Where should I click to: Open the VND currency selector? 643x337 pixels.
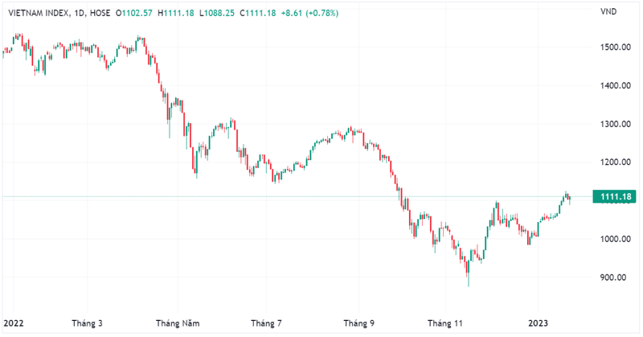608,12
